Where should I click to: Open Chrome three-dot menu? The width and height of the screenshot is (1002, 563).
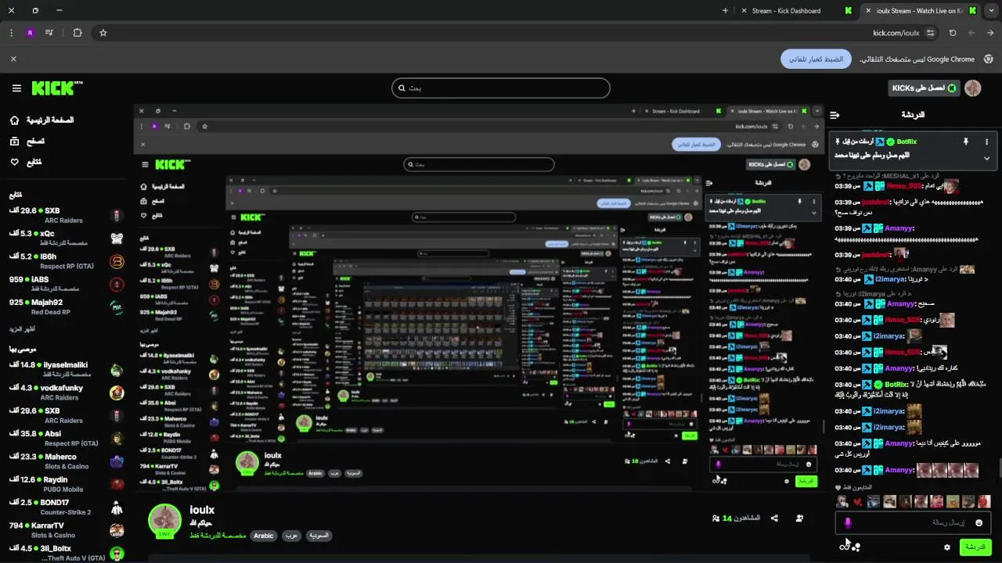click(11, 33)
